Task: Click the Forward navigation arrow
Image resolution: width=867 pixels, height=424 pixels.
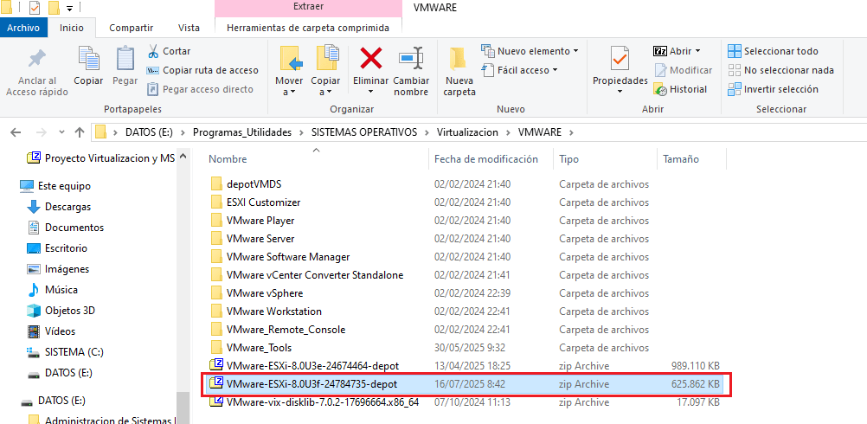Action: pyautogui.click(x=41, y=132)
